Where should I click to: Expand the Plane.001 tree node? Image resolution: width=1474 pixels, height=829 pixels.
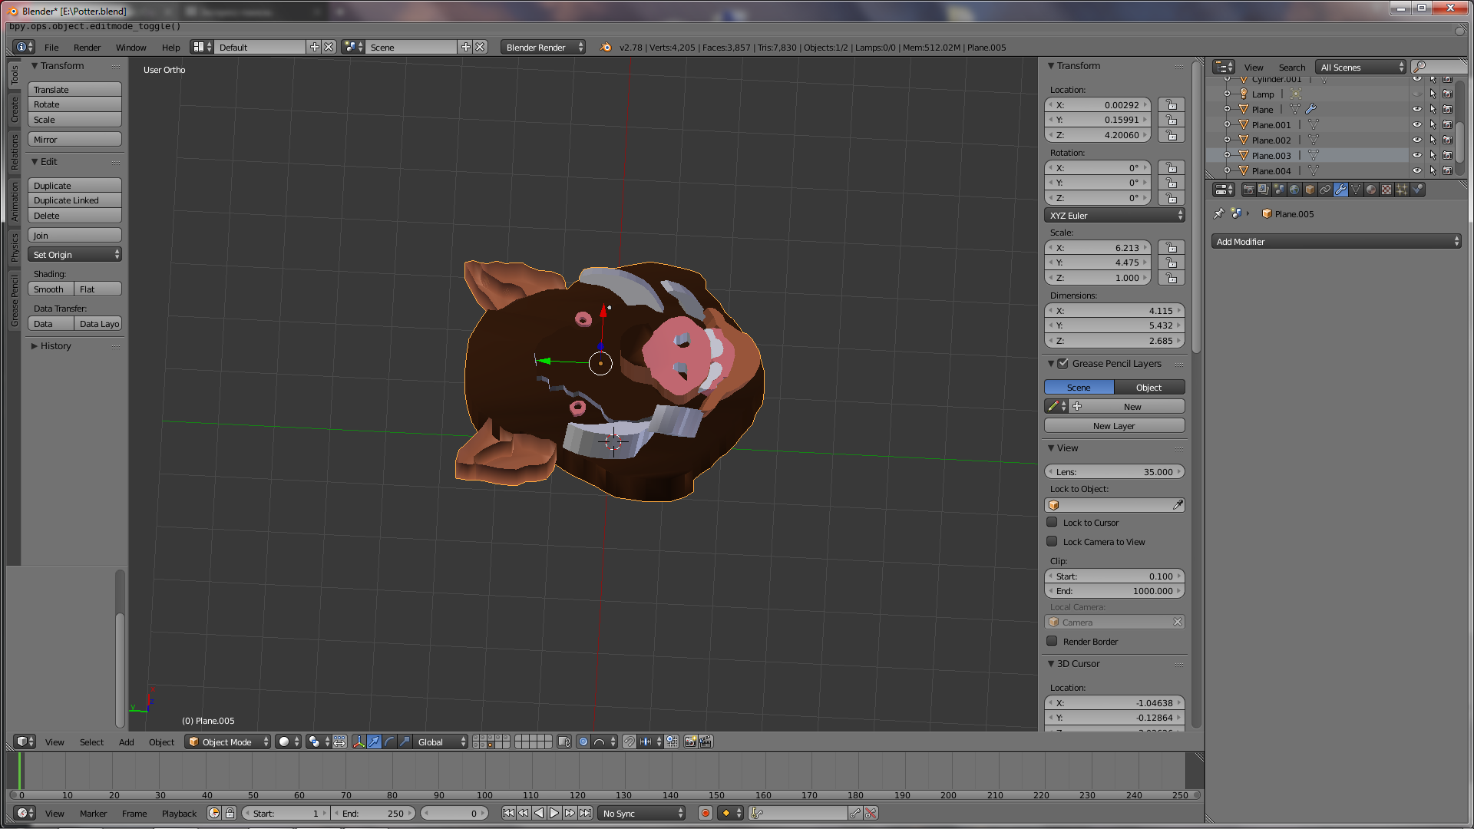pos(1227,124)
